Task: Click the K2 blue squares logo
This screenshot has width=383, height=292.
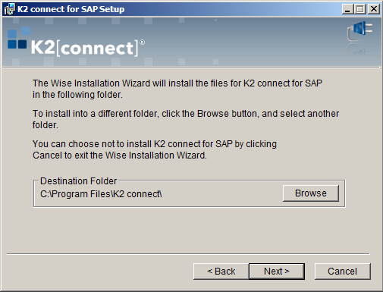Action: click(19, 38)
